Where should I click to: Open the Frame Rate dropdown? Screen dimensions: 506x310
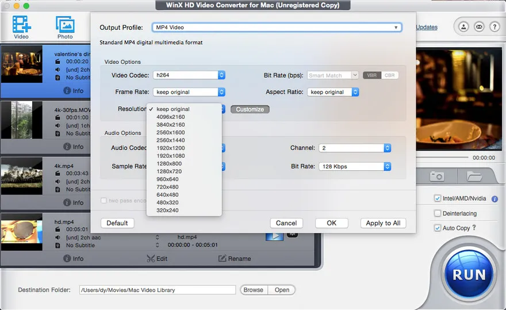pyautogui.click(x=189, y=92)
